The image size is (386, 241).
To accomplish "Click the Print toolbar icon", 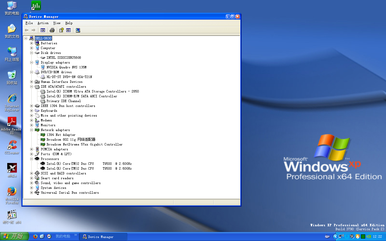I will pyautogui.click(x=52, y=30).
